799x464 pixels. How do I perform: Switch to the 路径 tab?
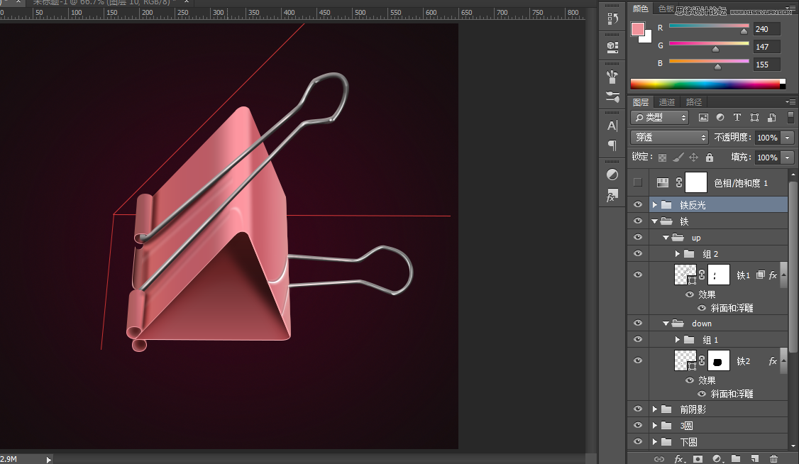[693, 102]
